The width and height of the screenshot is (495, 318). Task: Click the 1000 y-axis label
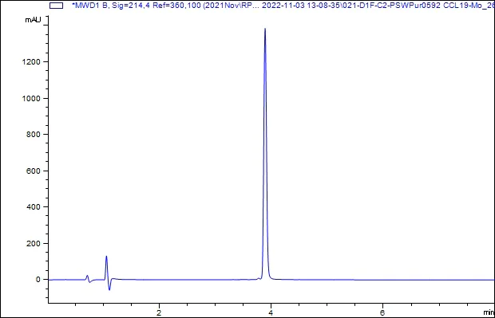pos(31,99)
